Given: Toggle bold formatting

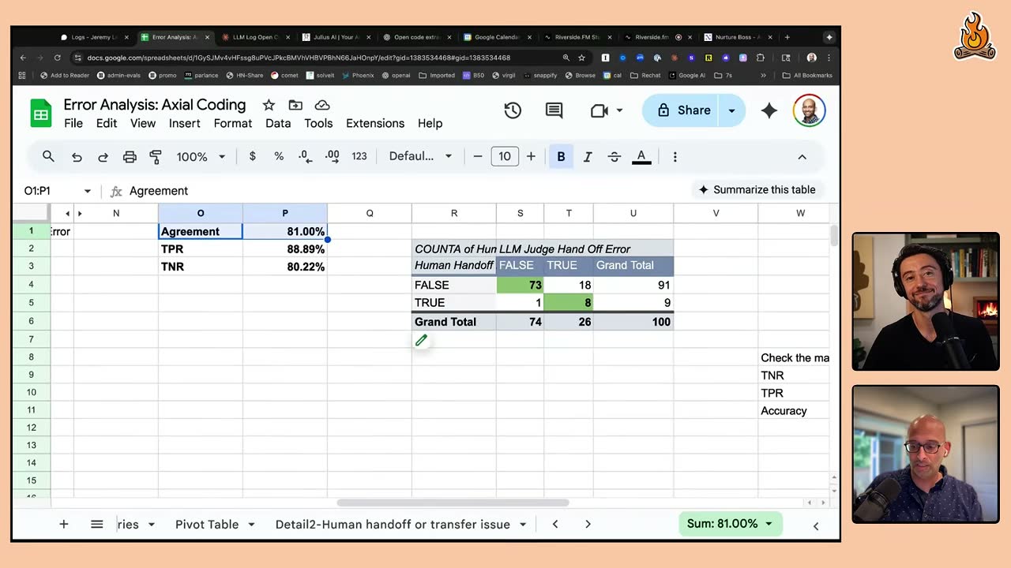Looking at the screenshot, I should [561, 156].
